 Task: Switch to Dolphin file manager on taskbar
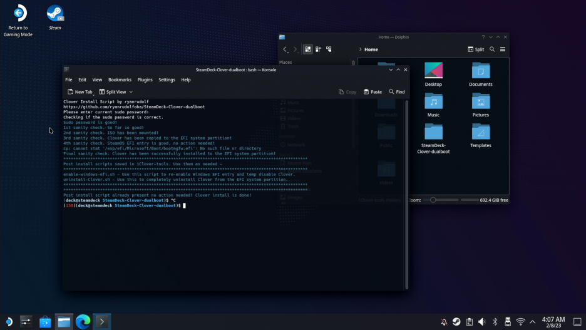(x=64, y=322)
